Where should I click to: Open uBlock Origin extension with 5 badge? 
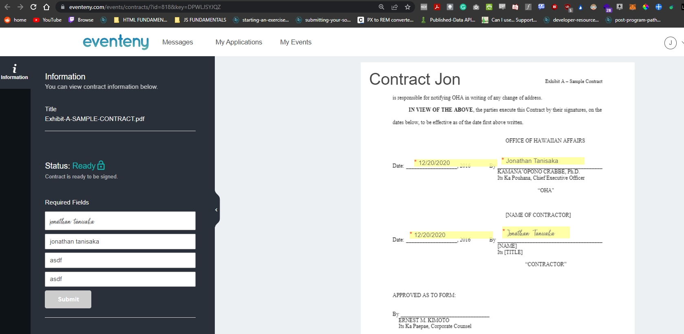[567, 7]
